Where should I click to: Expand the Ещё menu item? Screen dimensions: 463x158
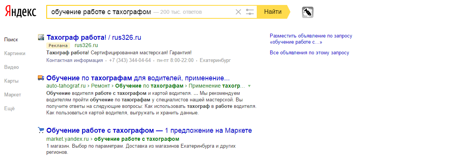(9, 108)
